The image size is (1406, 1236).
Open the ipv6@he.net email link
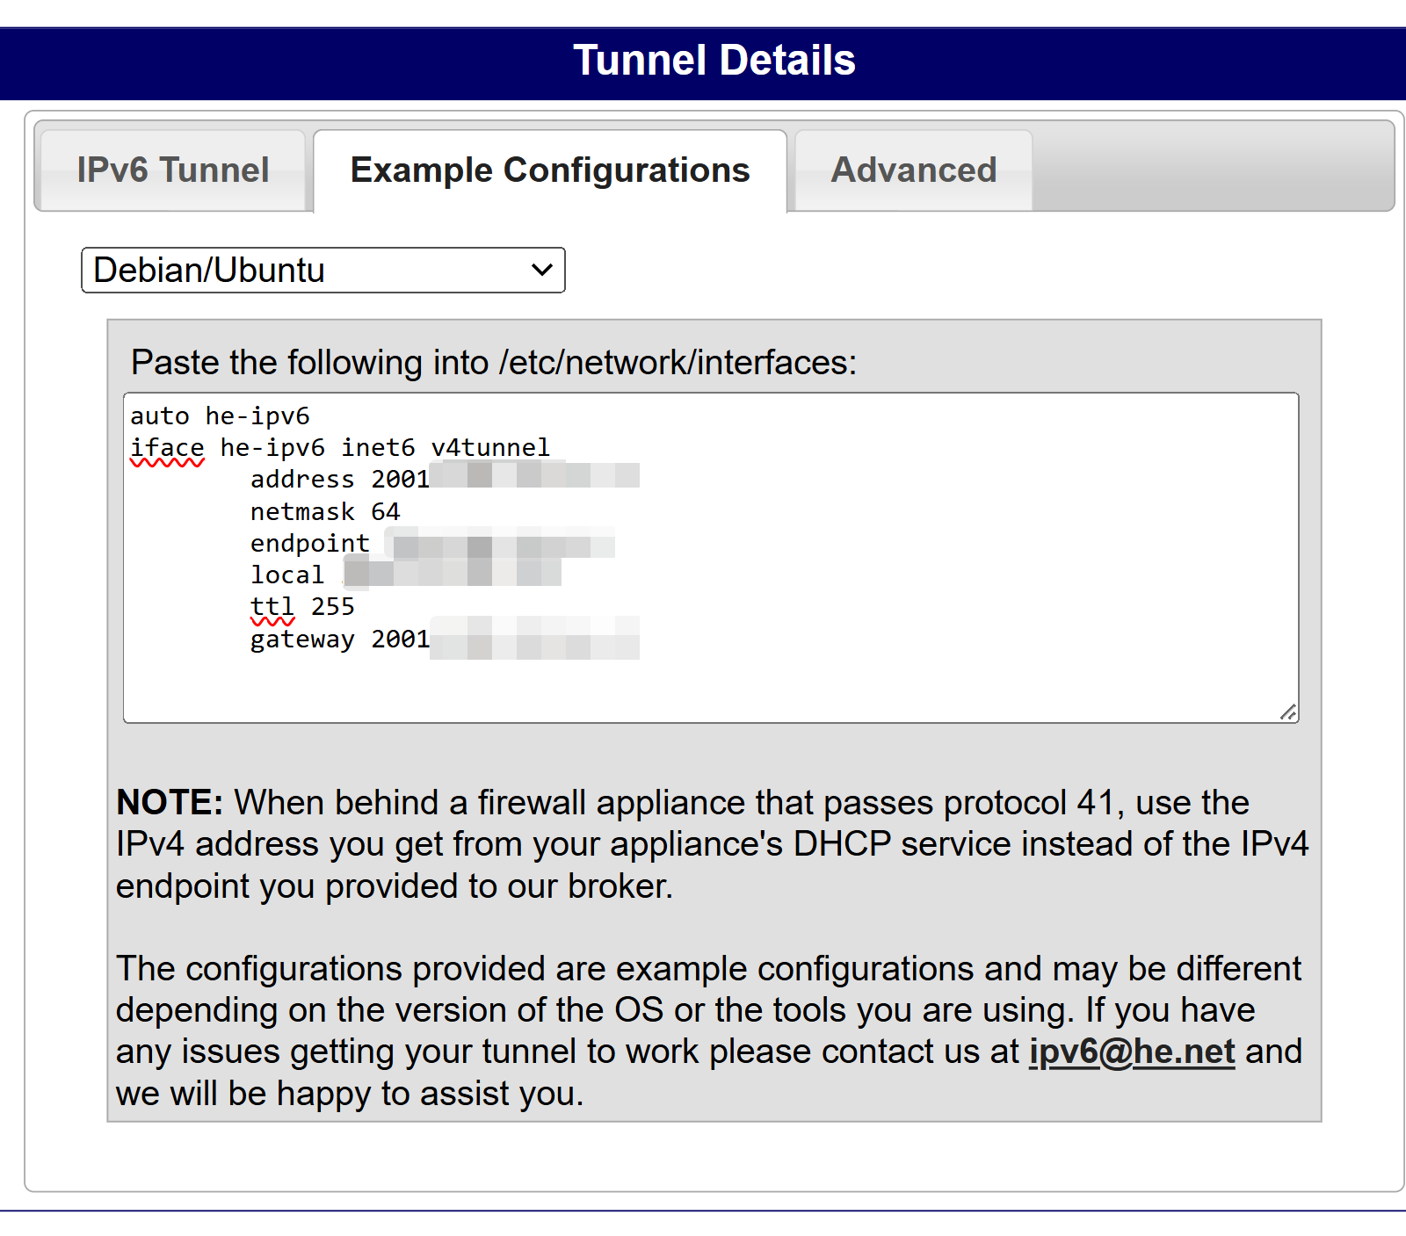[1132, 1052]
